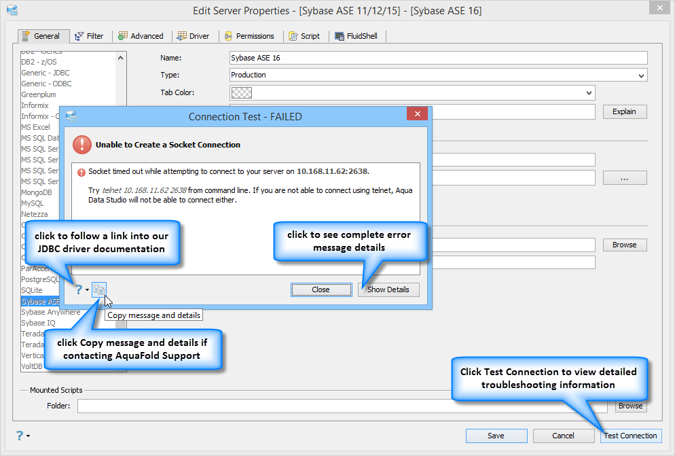Click the Cancel button

tap(564, 436)
